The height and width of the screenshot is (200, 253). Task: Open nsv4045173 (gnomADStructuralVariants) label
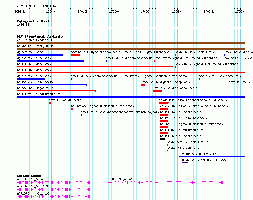pyautogui.click(x=156, y=76)
